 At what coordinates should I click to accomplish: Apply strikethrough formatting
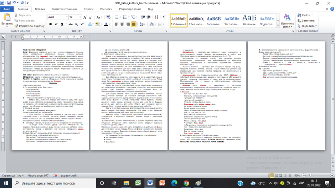tap(71, 24)
